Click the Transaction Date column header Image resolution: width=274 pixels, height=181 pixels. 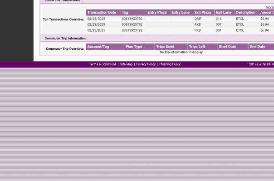[x=102, y=13]
